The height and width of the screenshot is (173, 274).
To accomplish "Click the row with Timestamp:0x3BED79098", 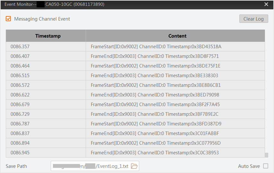I will click(x=135, y=95).
